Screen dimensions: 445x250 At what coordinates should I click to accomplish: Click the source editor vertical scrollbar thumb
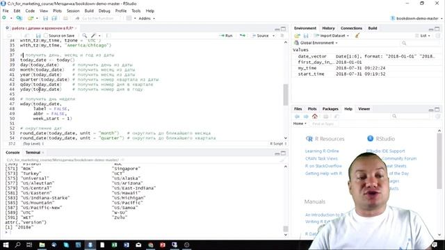pos(286,94)
